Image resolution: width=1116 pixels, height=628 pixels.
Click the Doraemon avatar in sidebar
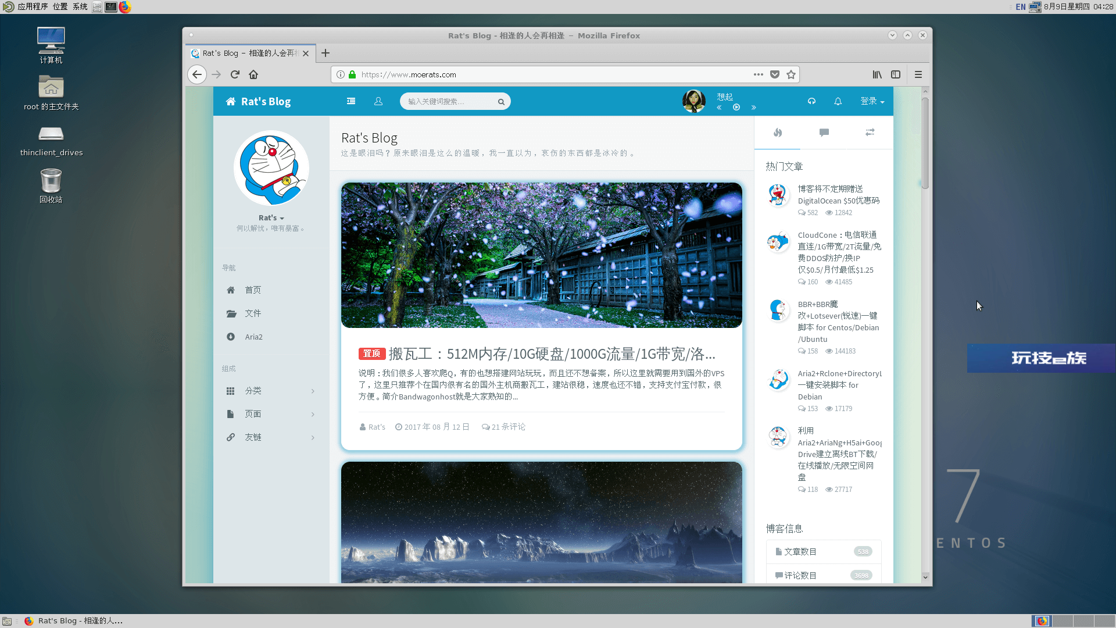pyautogui.click(x=271, y=168)
